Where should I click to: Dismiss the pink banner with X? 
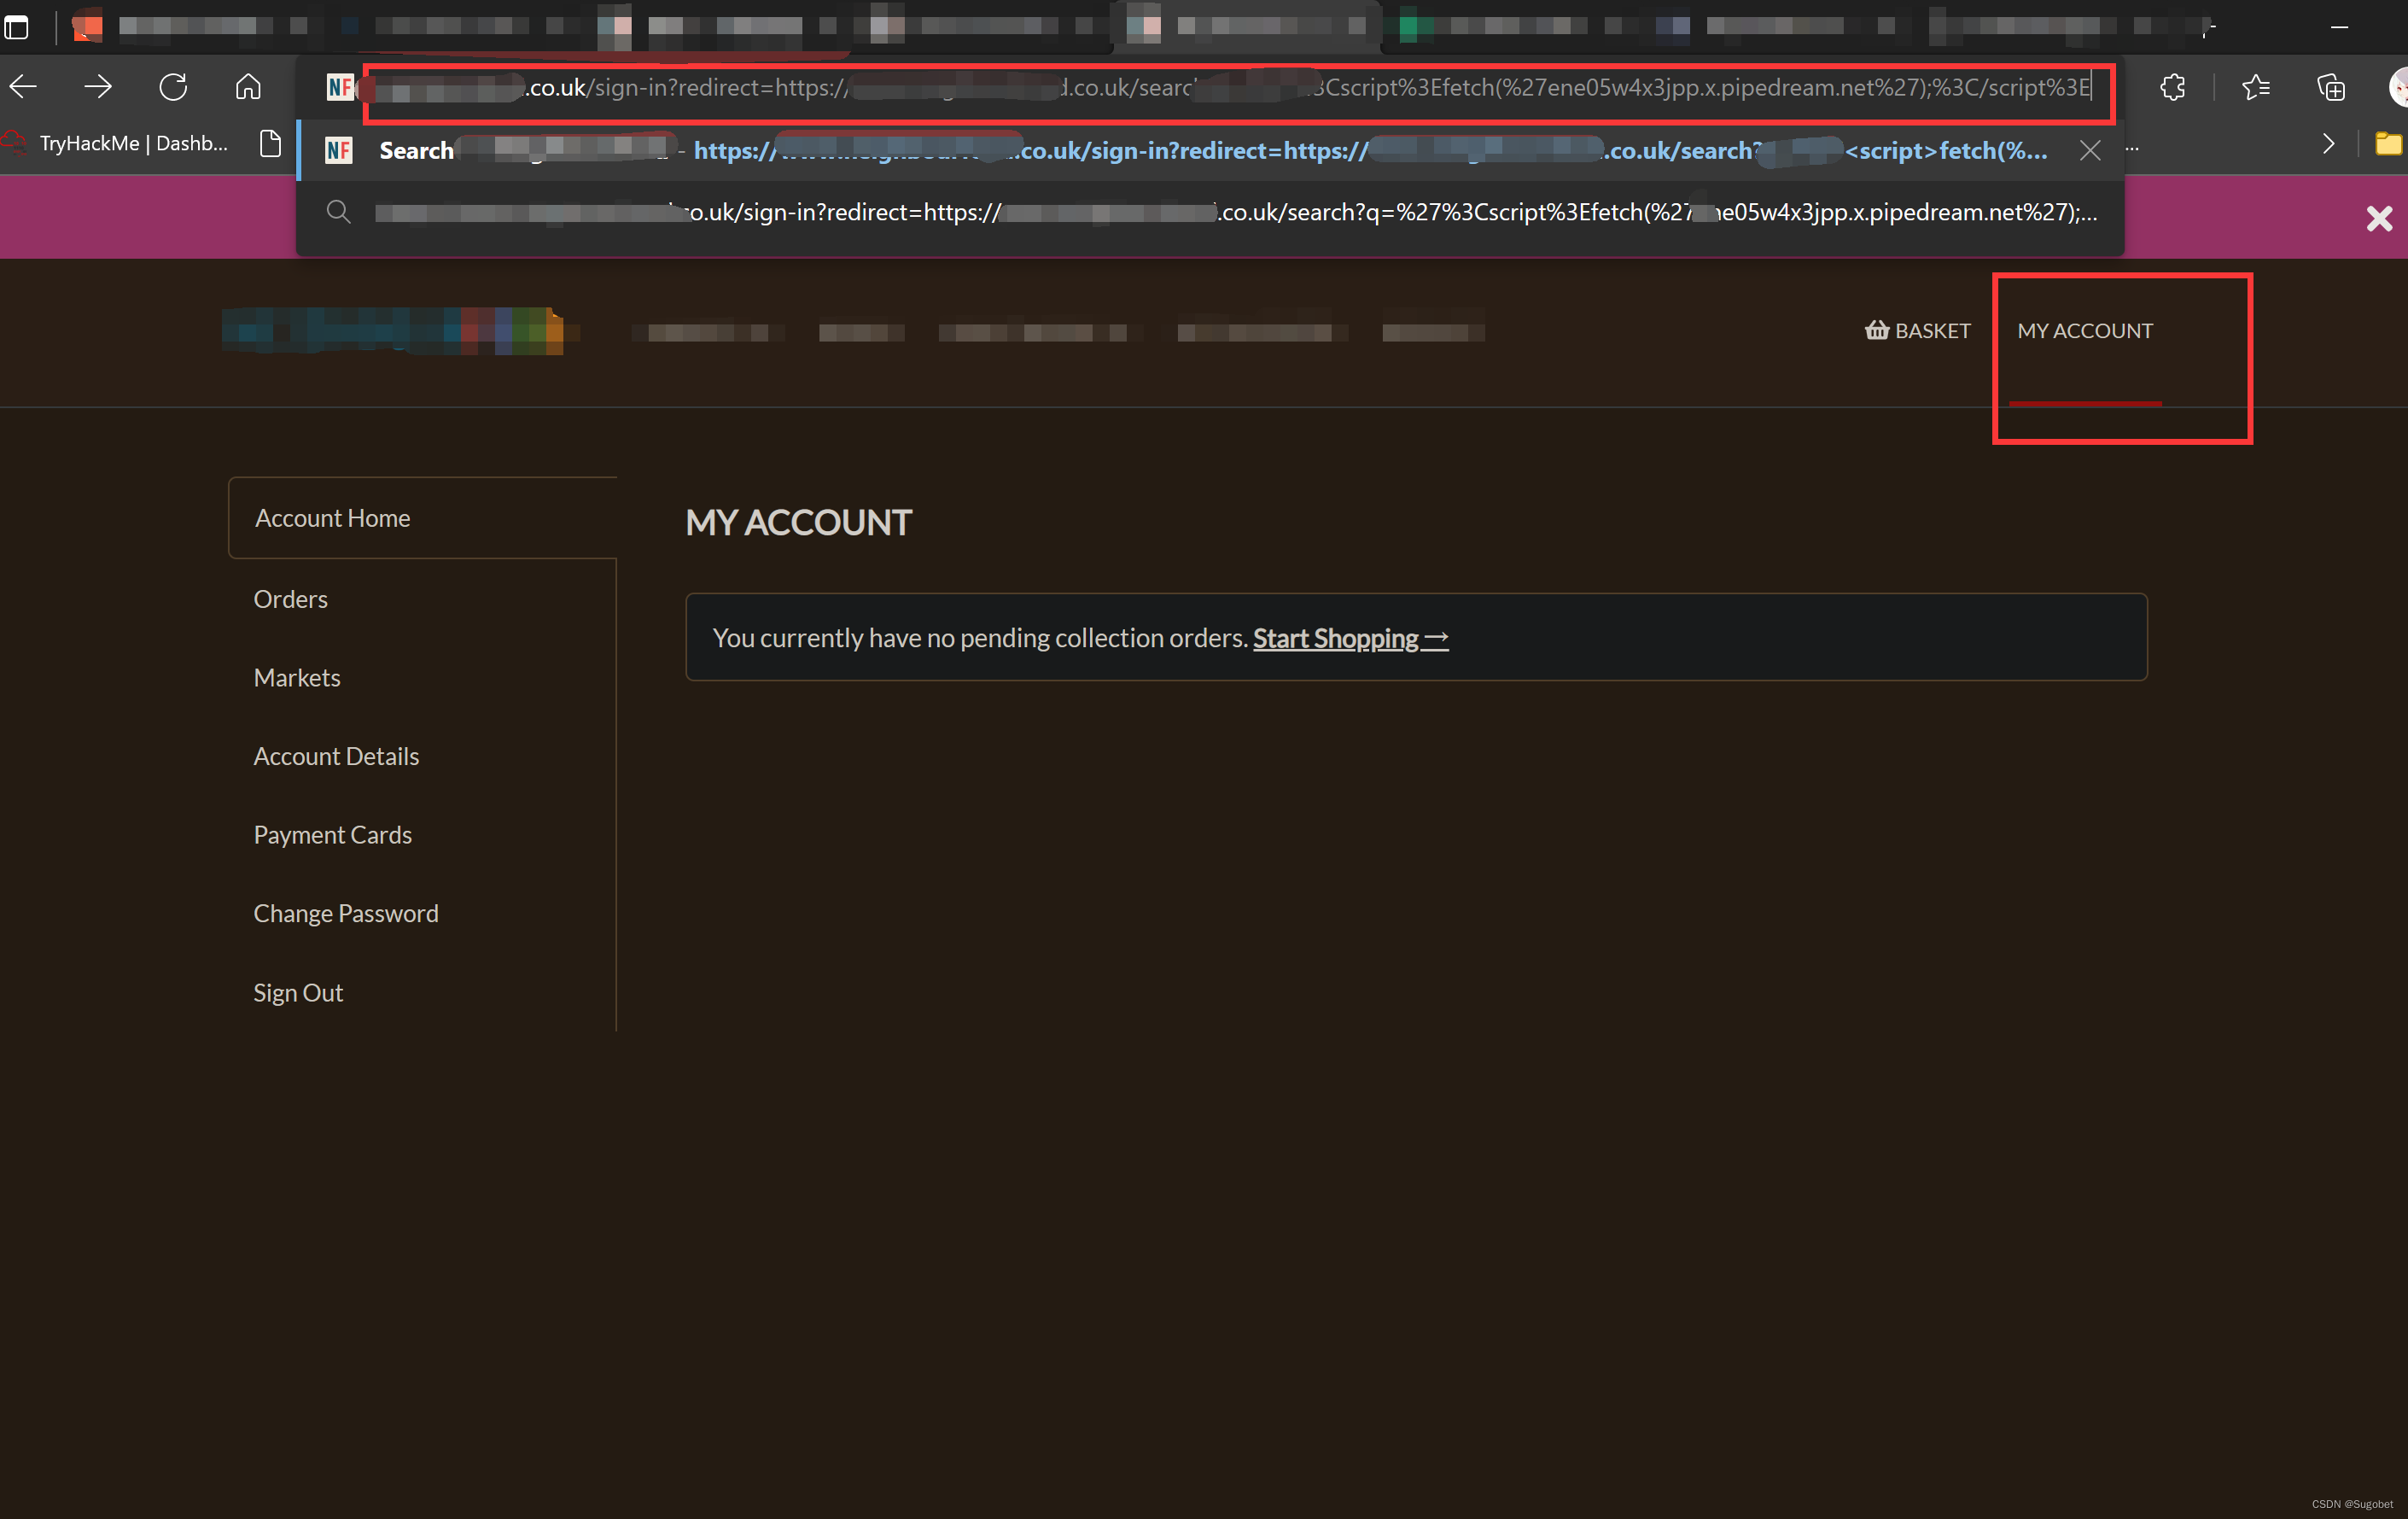2379,218
